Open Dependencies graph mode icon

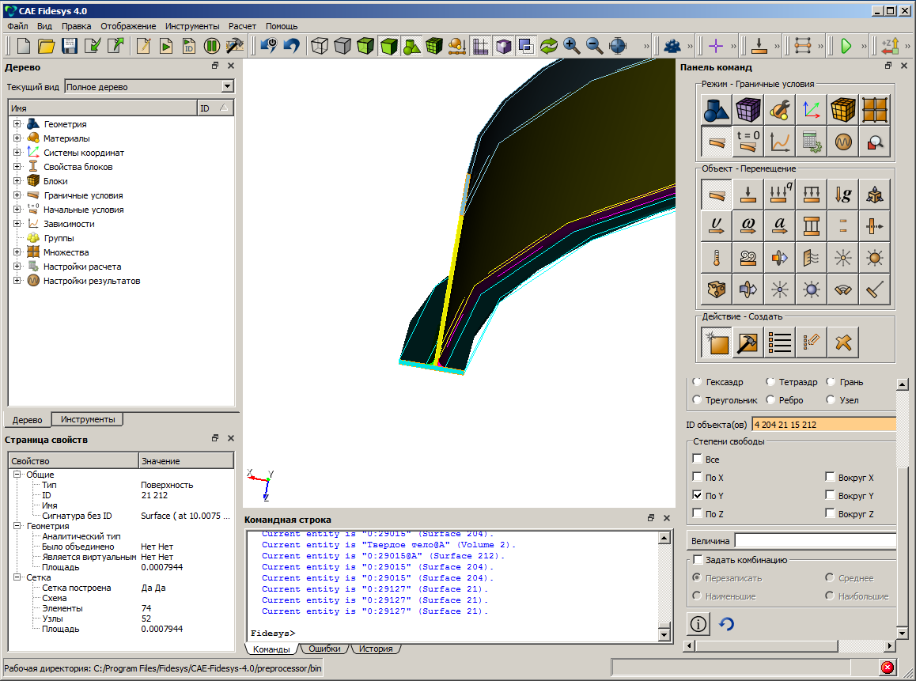point(779,141)
